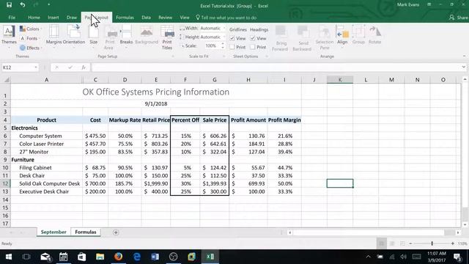Toggle Gridlines View checkbox
Viewport: 469px width, 264px height.
[232, 38]
